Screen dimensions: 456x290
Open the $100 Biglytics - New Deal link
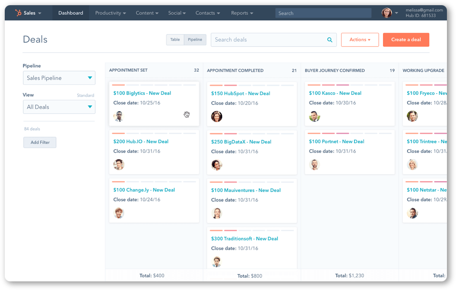(x=142, y=93)
